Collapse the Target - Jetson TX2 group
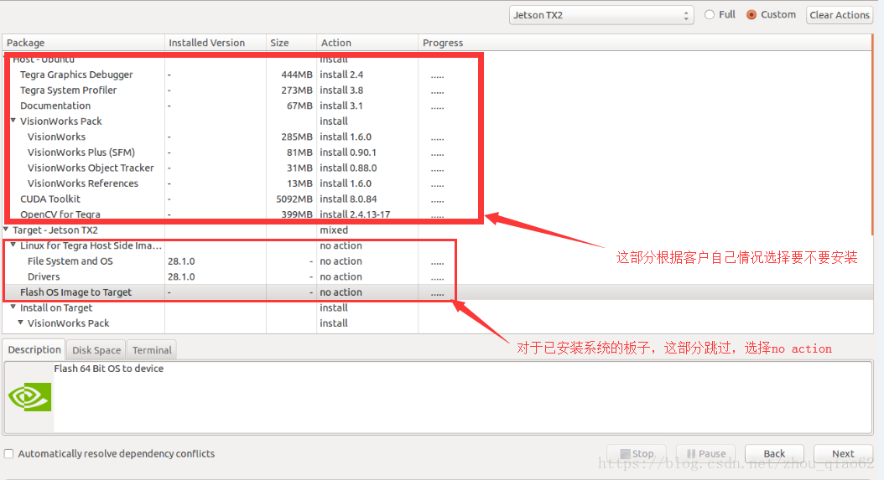 click(6, 230)
